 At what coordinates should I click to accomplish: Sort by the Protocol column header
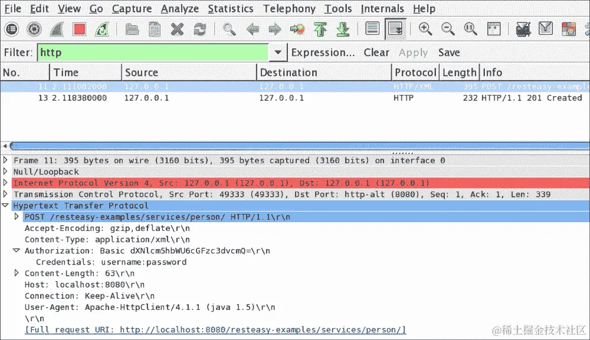(415, 72)
